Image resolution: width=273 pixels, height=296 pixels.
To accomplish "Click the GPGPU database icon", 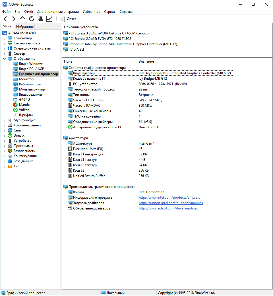I will pyautogui.click(x=15, y=100).
